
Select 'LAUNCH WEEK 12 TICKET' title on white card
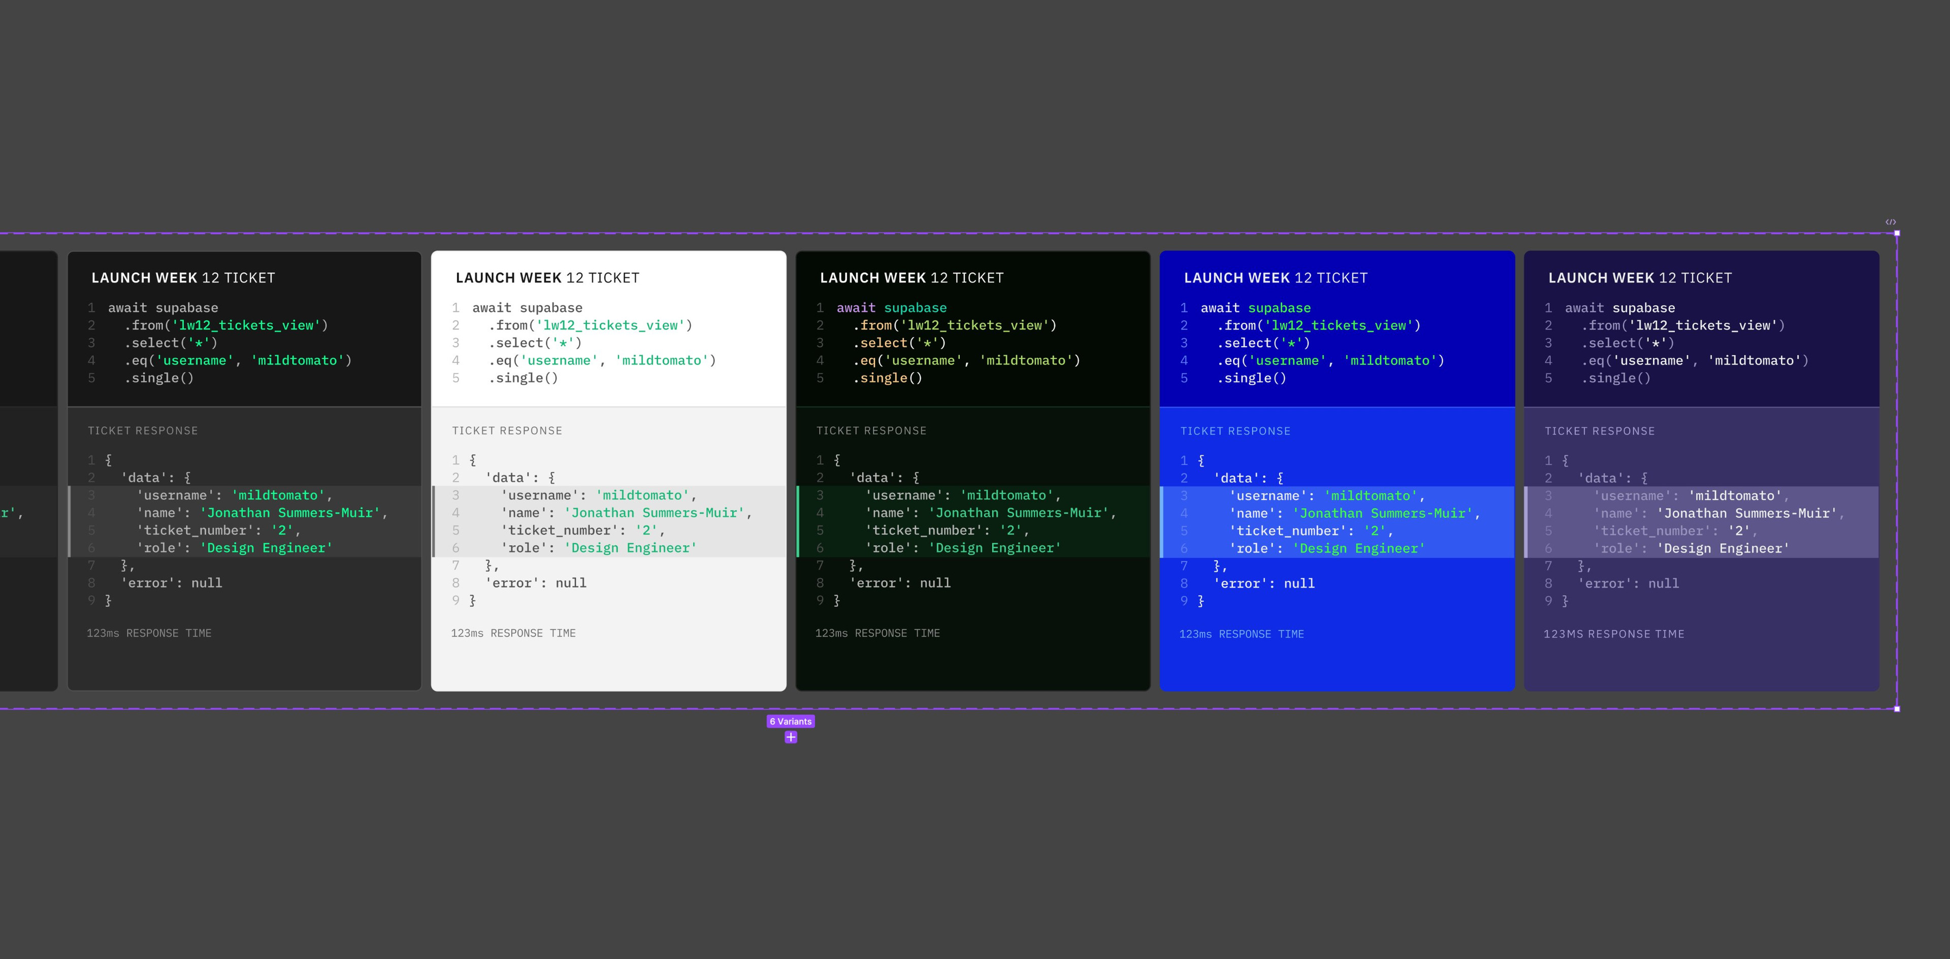(x=547, y=278)
